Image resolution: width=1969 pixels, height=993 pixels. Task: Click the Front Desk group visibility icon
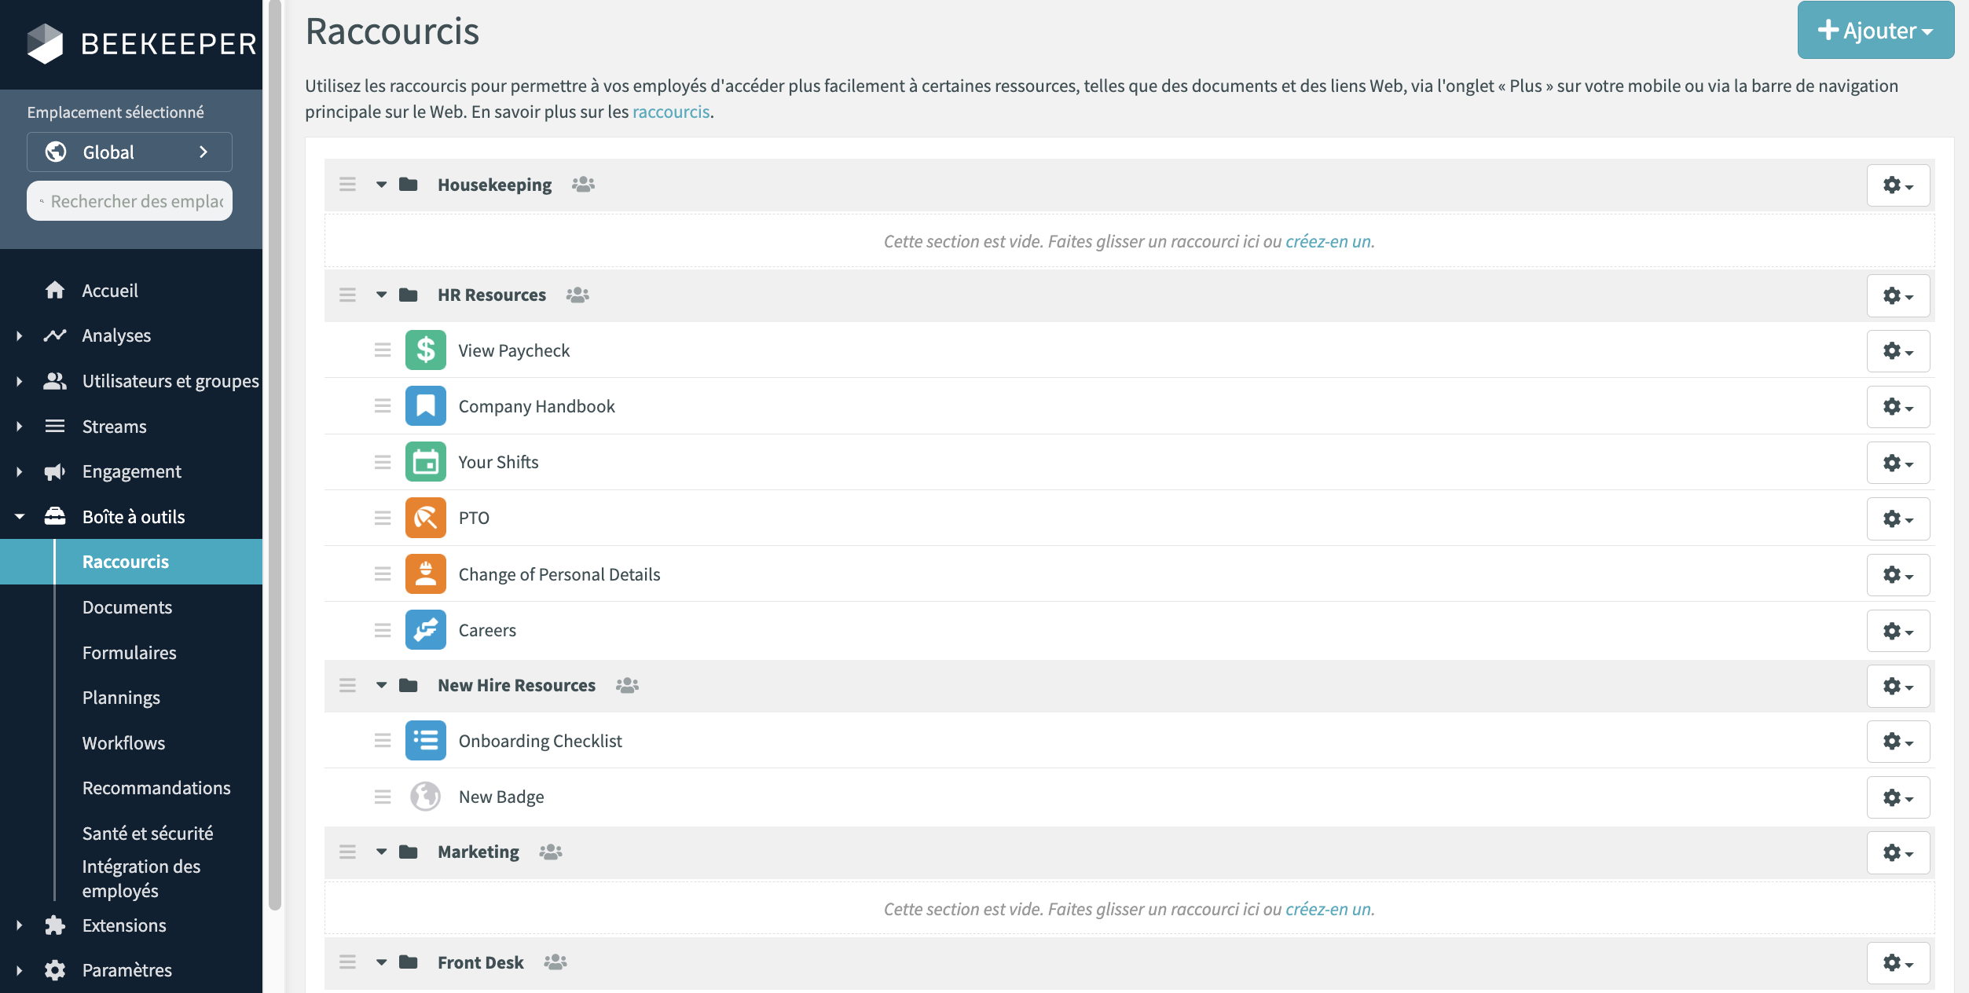[555, 962]
